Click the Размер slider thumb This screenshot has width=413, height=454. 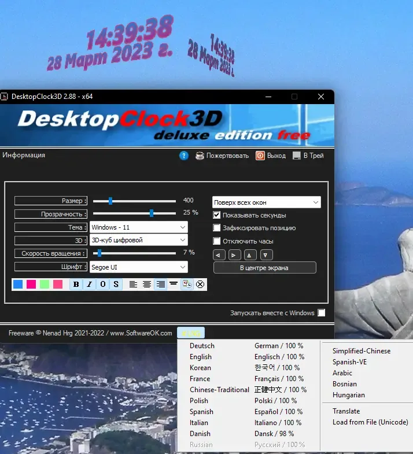pyautogui.click(x=110, y=201)
